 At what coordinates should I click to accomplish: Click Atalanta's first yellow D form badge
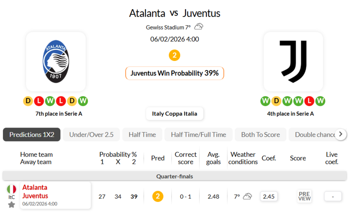[x=28, y=101]
